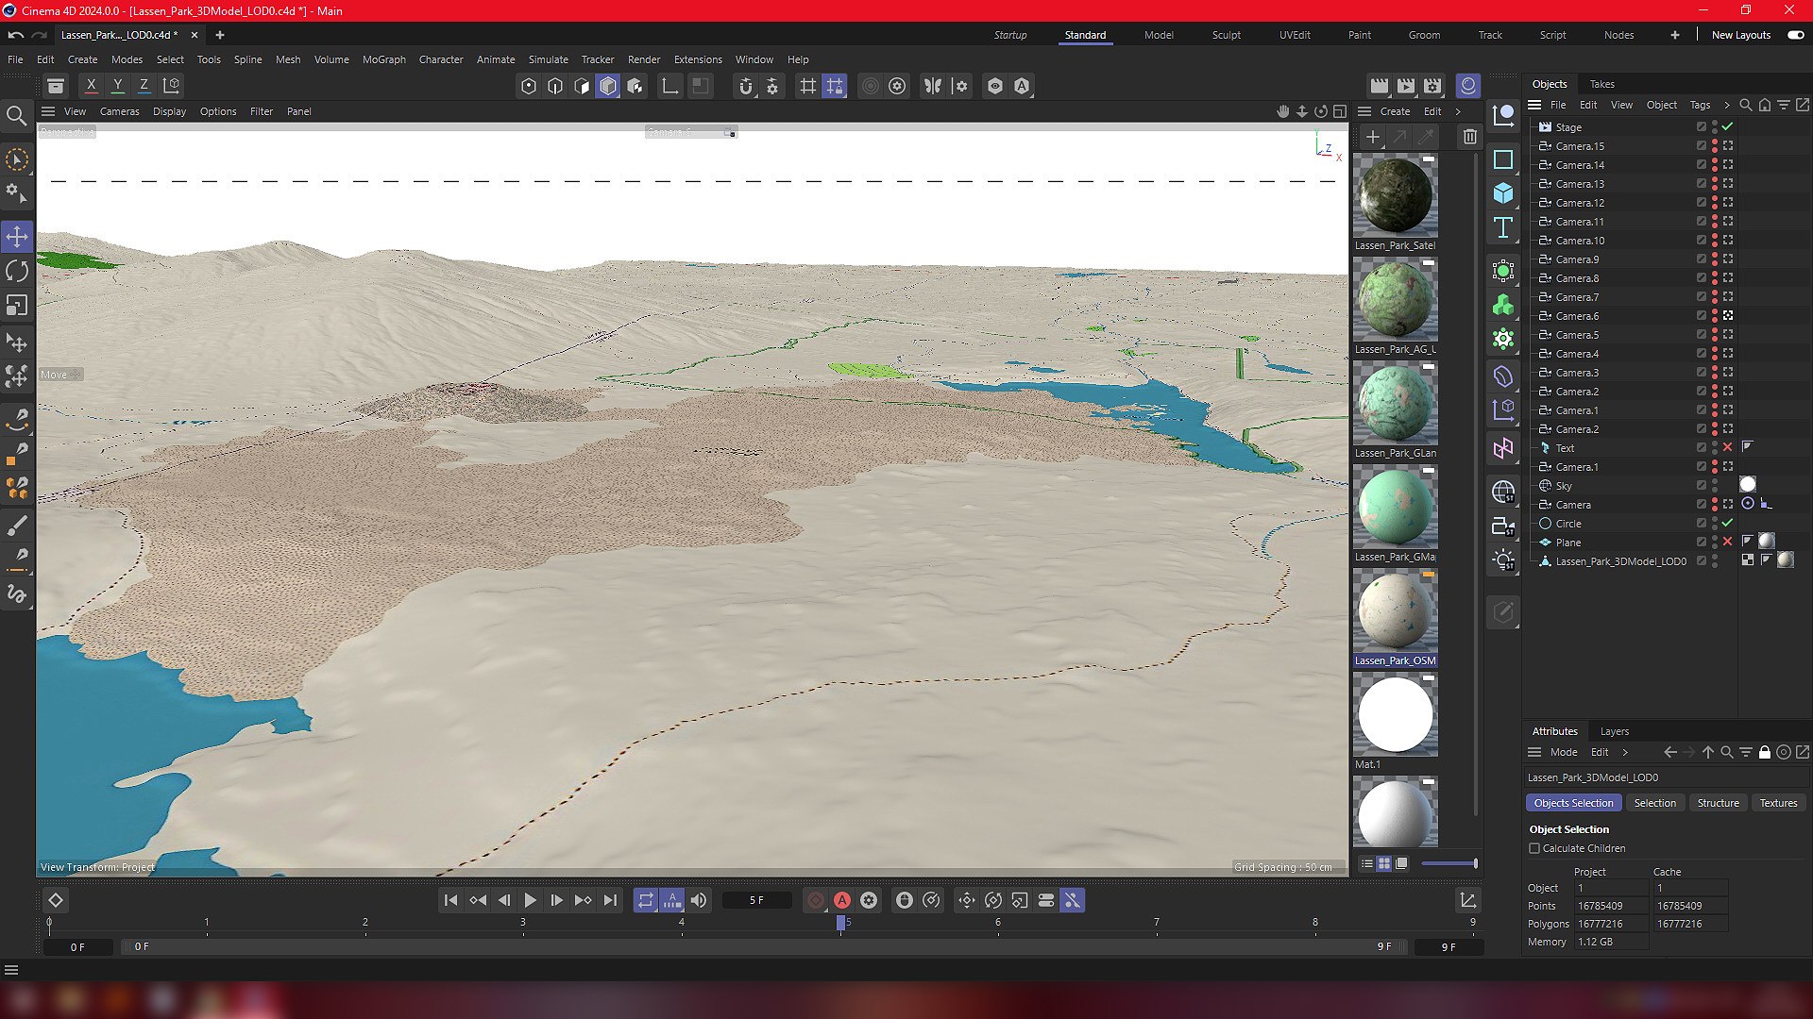Viewport: 1813px width, 1019px height.
Task: Activate Camera.6 view target icon
Action: (x=1727, y=316)
